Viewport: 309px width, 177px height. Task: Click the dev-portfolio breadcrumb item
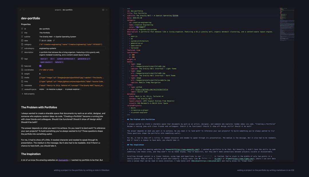tap(68, 10)
